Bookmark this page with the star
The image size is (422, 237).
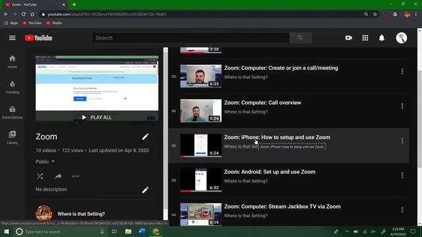click(375, 14)
